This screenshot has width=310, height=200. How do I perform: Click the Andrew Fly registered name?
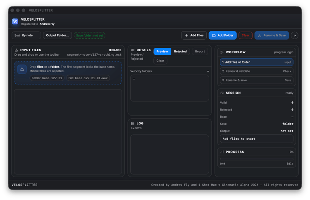tap(47, 24)
